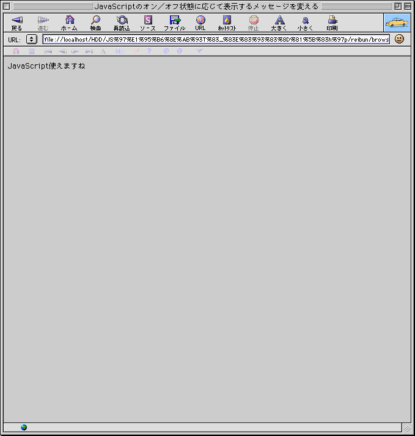
Task: Click the window resize grip corner
Action: [x=407, y=428]
